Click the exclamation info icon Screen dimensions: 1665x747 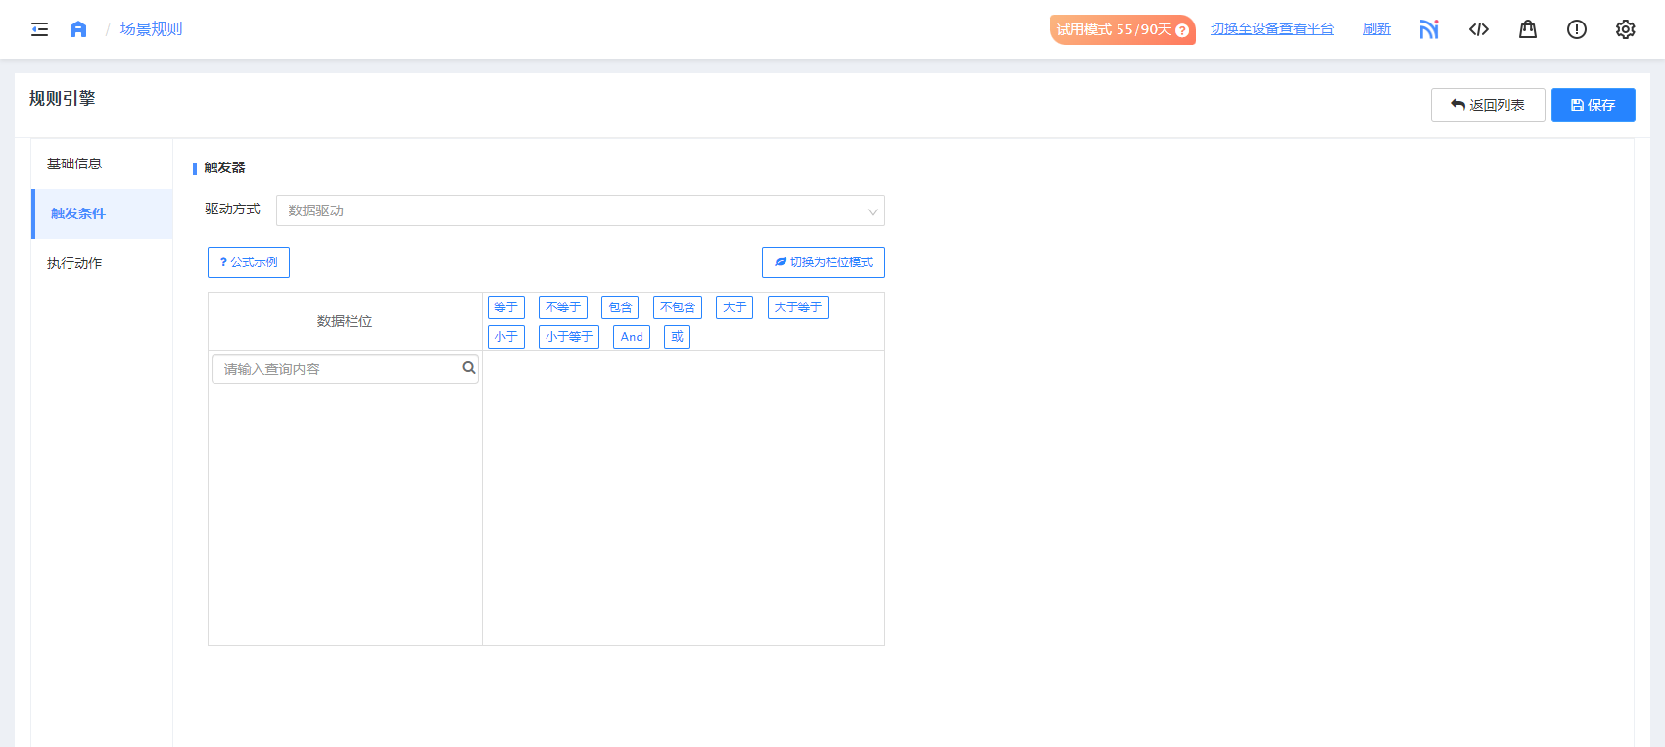1577,29
